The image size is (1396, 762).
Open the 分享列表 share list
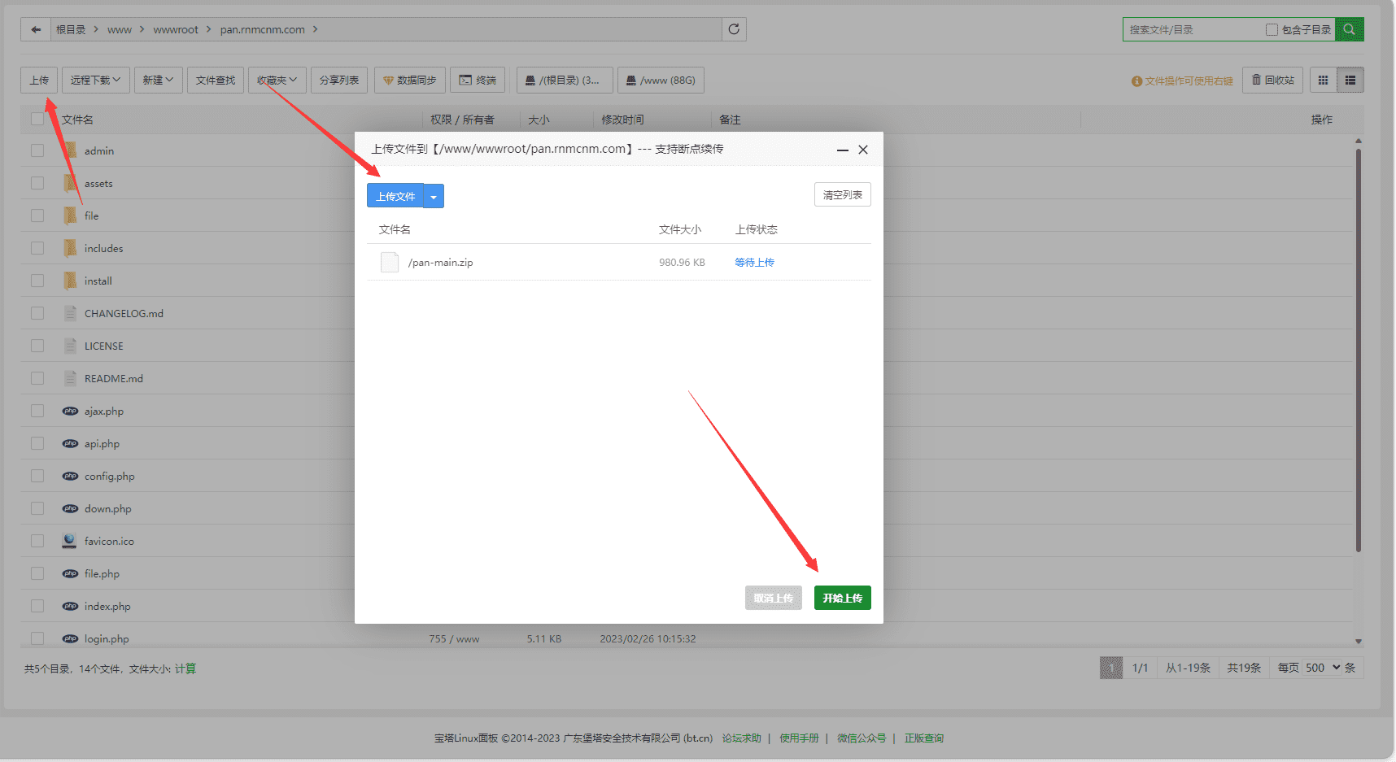click(x=339, y=80)
